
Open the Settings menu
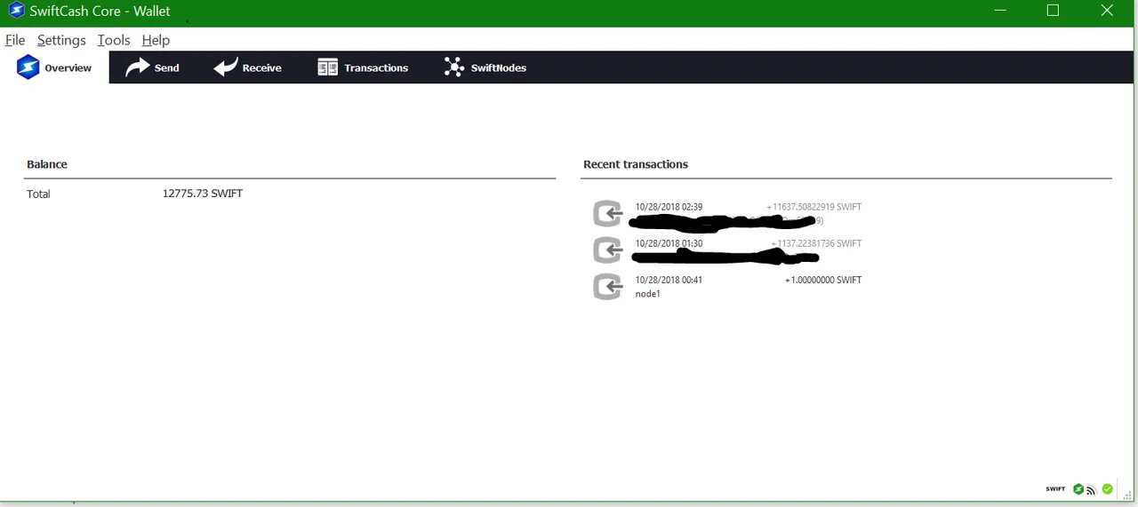tap(61, 40)
